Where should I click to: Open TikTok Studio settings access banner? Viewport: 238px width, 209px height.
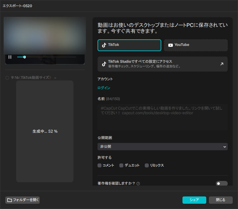163,64
